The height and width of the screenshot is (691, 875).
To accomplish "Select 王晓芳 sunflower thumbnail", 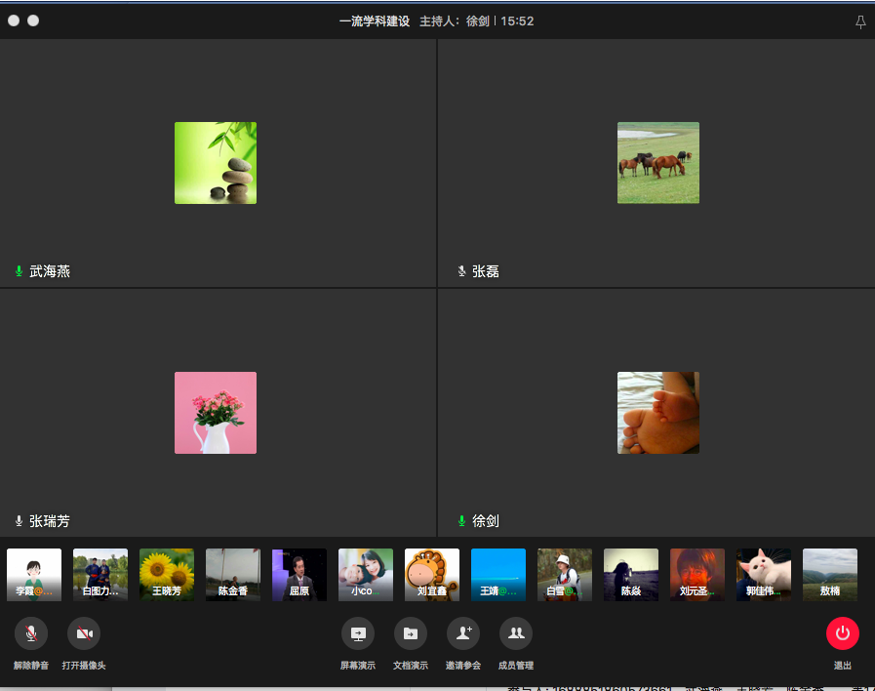I will (167, 575).
